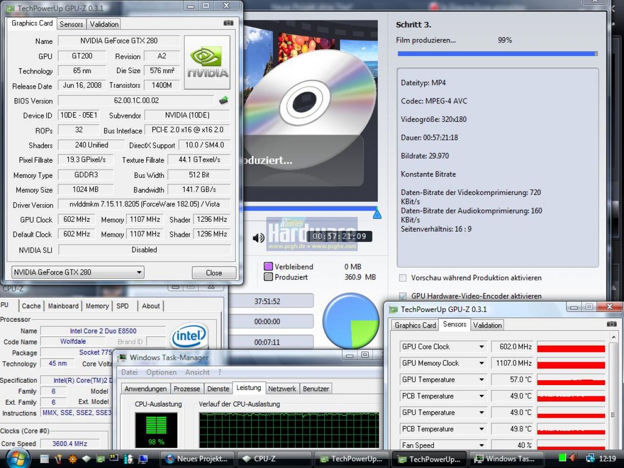Open the NVIDIA GeForce GTX 280 card selector

click(78, 272)
